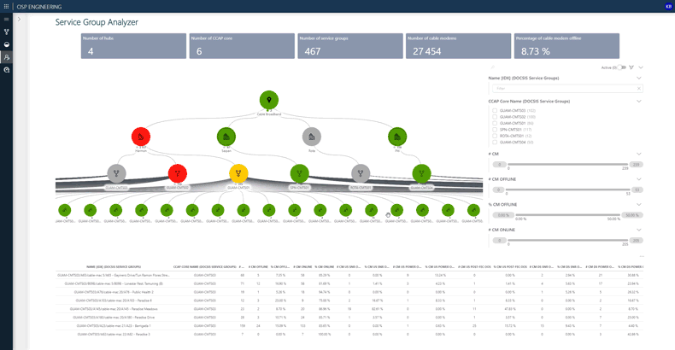Screen dimensions: 675x350
Task: Select the yellow GUAM-CMTS01 core node
Action: (238, 173)
